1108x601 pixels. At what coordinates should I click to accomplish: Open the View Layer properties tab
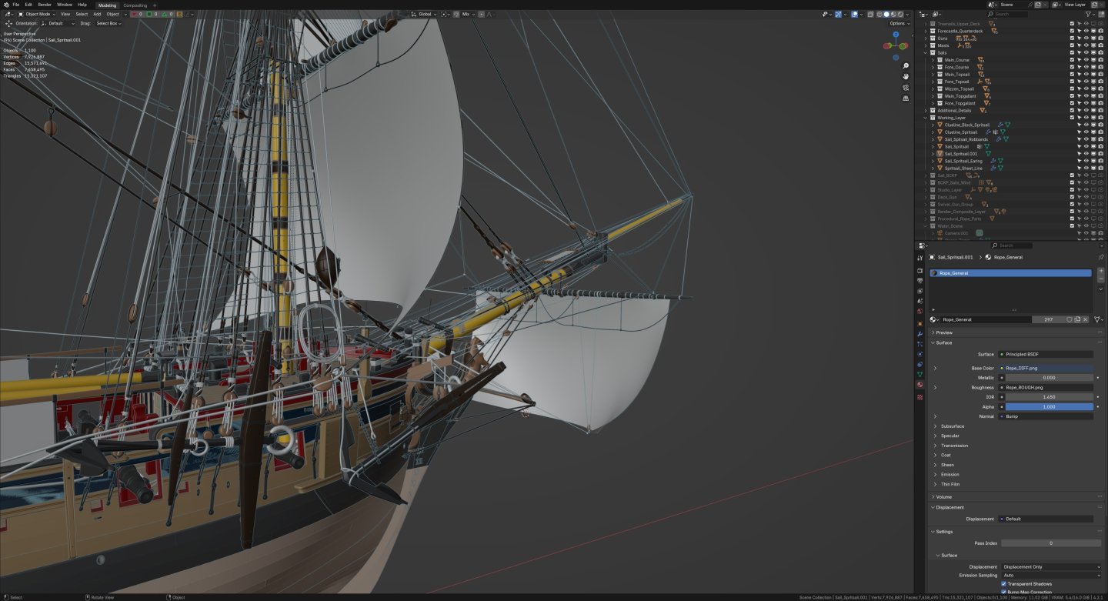tap(919, 292)
